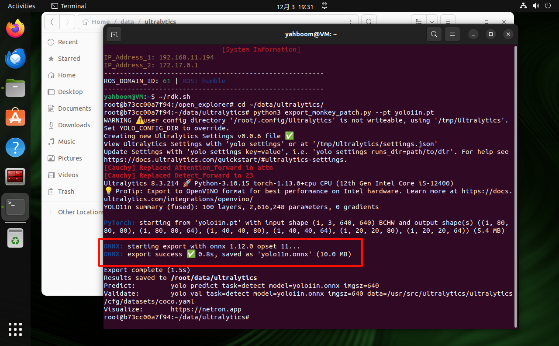
Task: Open a new tab in the terminal
Action: [114, 34]
